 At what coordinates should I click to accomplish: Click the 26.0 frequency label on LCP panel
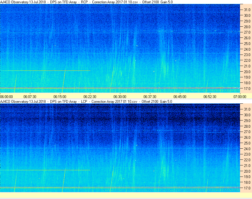247,137
